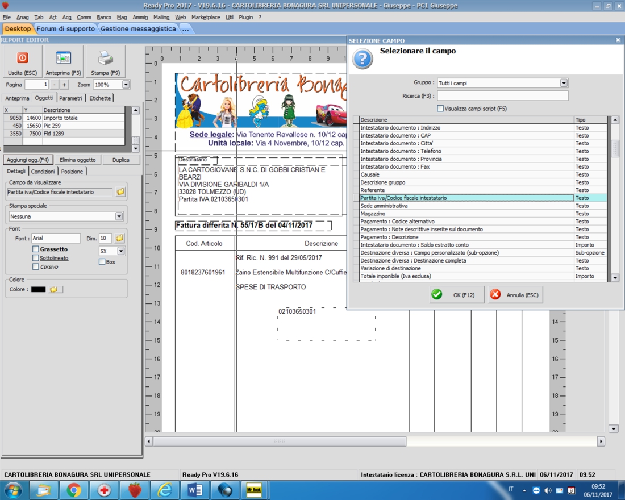Switch to Gestione messaggistica tab
Screen dimensions: 625x500
138,29
